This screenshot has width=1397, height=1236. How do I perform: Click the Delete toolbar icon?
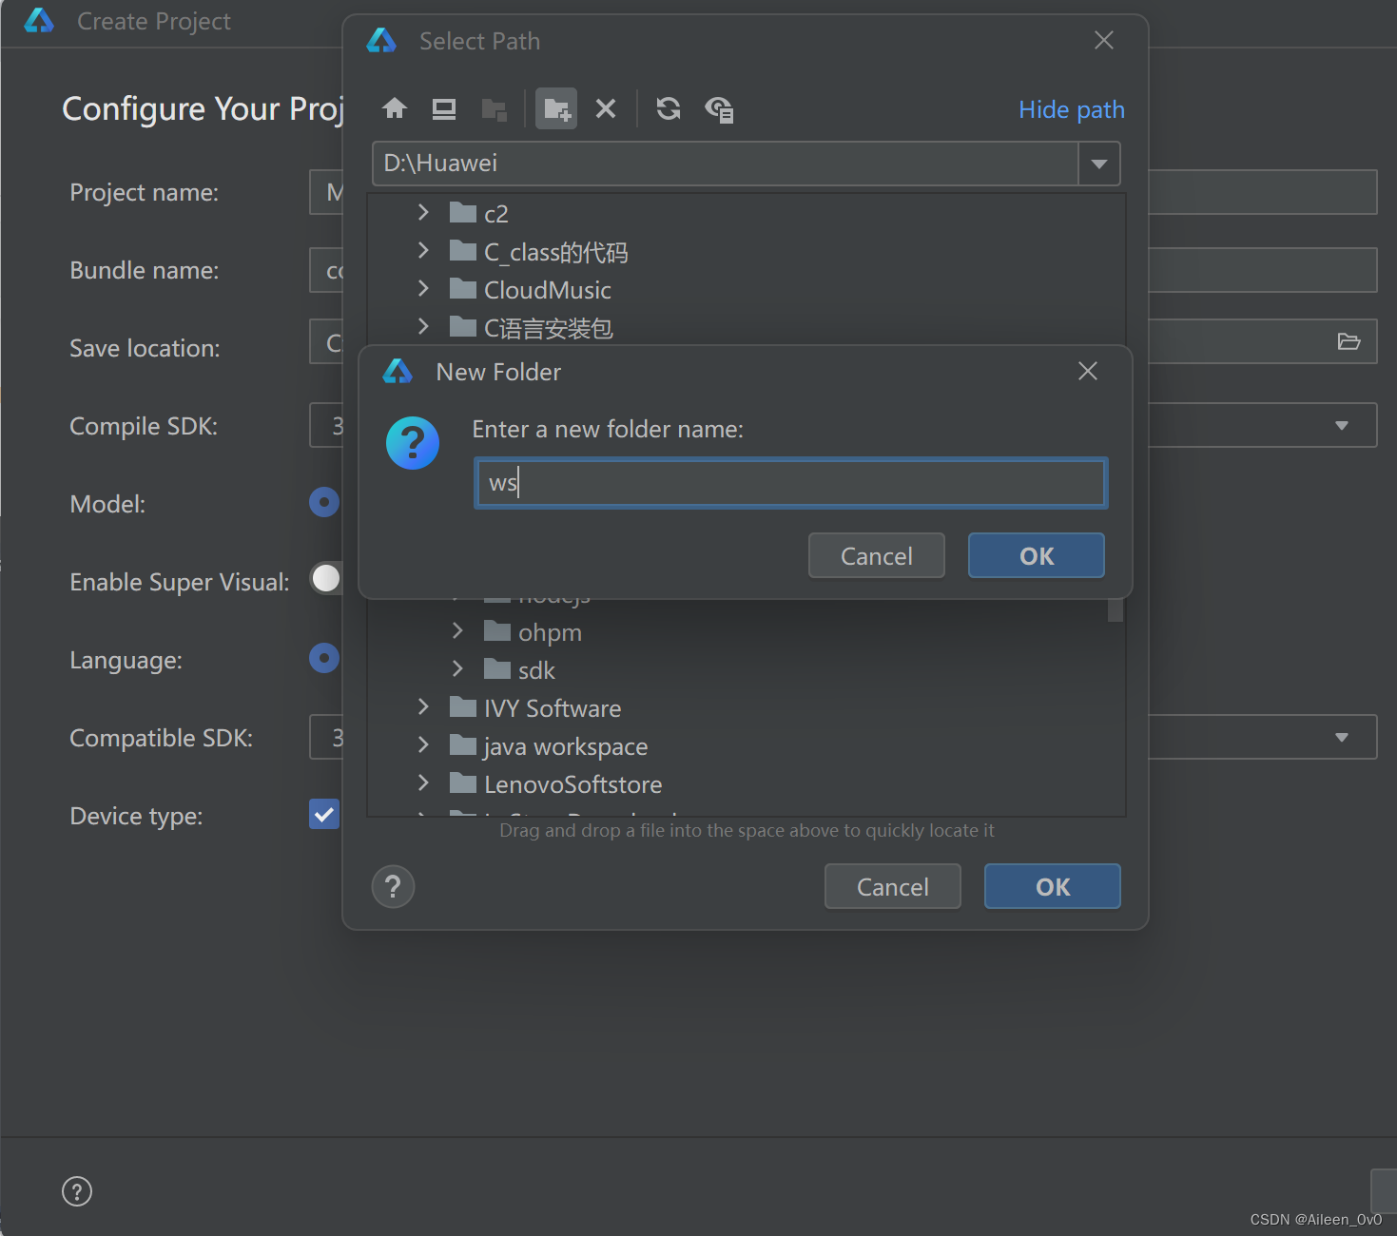(x=606, y=109)
